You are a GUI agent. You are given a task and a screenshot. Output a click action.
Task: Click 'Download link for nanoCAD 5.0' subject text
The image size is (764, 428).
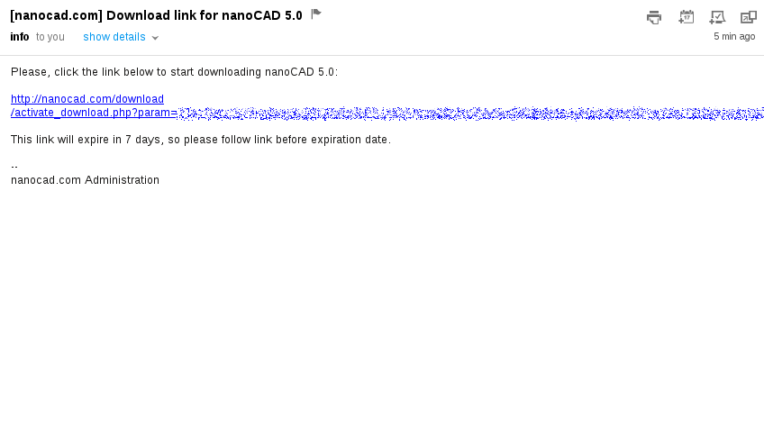pos(205,15)
